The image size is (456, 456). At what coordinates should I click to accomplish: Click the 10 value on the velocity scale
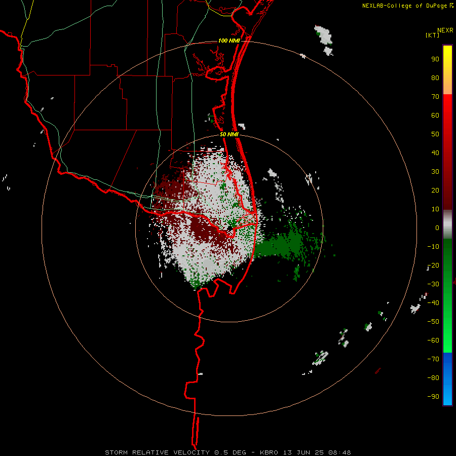coord(435,209)
